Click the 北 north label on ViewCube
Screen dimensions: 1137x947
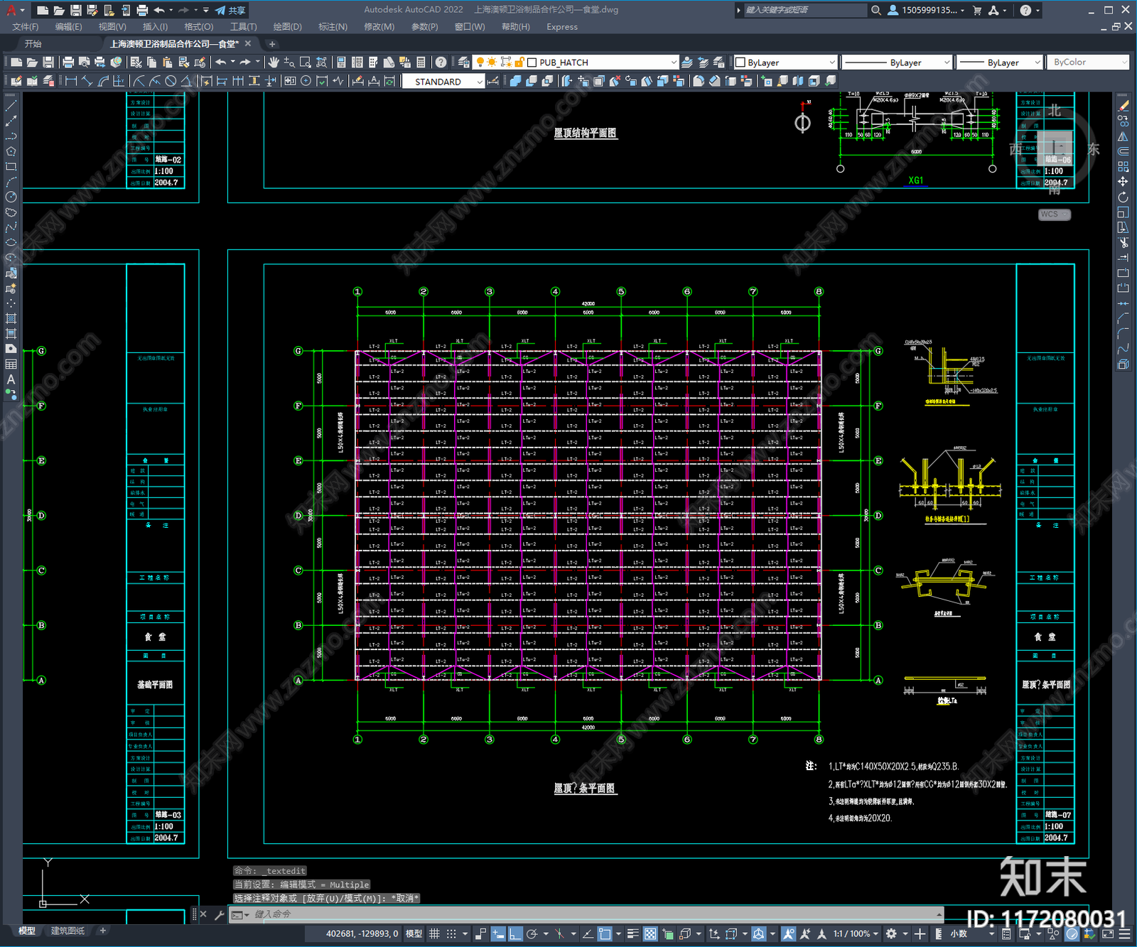[1054, 111]
